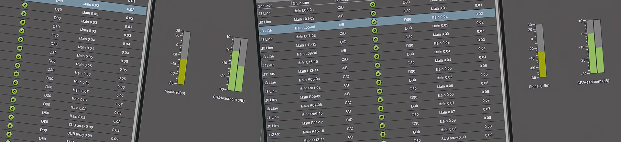The height and width of the screenshot is (142, 621).
Task: Click the Main 0.02 cell in the highlighted L05-06 row
Action: (440, 17)
